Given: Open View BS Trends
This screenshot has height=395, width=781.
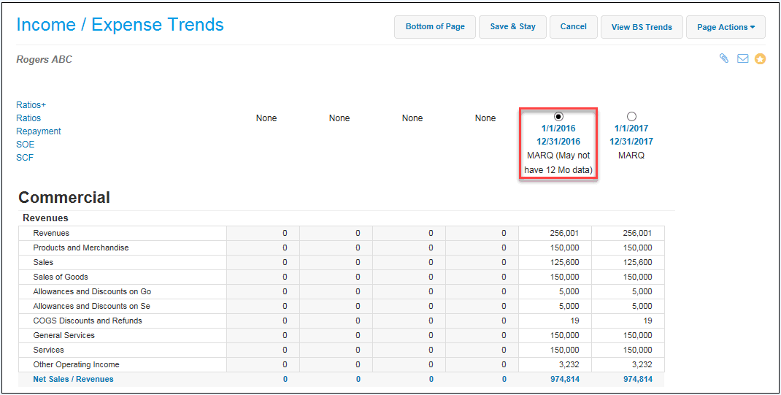Looking at the screenshot, I should (x=642, y=27).
